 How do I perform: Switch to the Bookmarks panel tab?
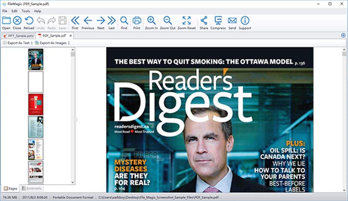[31, 189]
